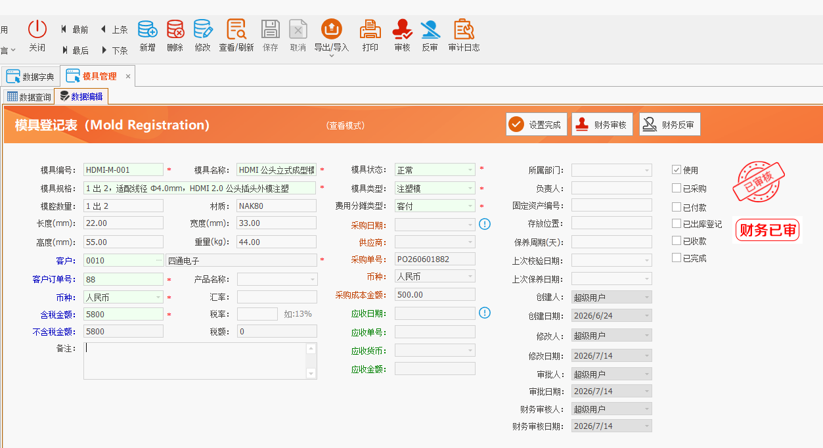Open the 上次校验日期 dropdown
The height and width of the screenshot is (448, 823).
tap(647, 260)
